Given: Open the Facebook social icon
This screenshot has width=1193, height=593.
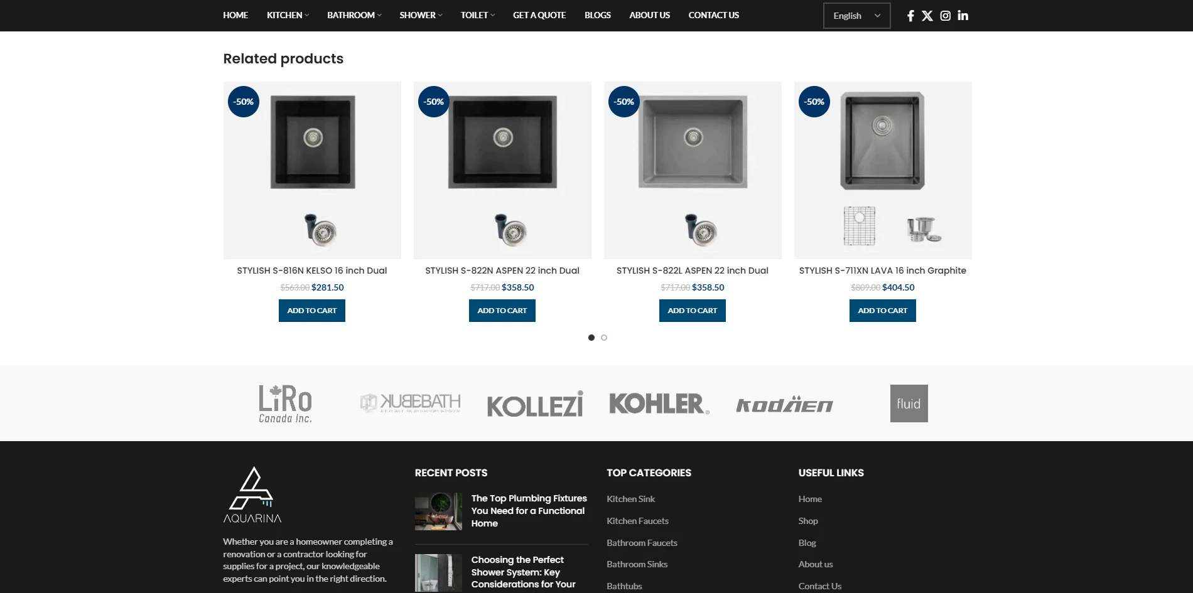Looking at the screenshot, I should (910, 16).
